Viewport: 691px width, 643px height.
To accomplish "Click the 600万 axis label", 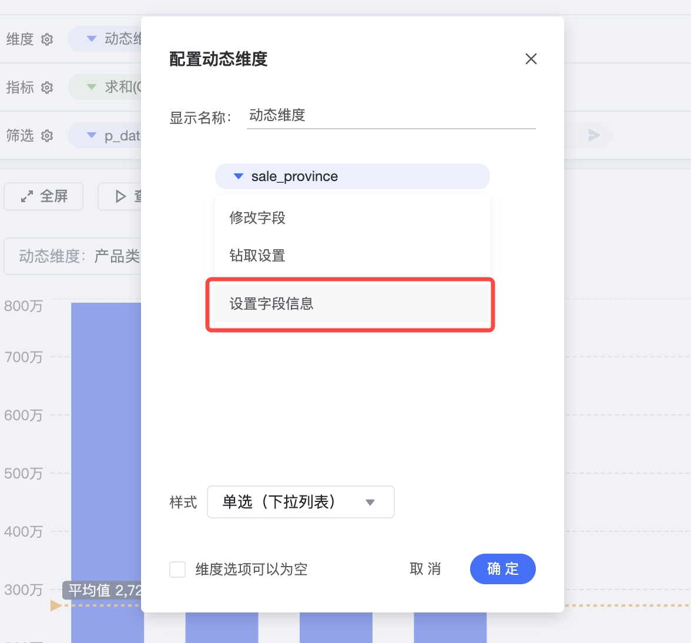I will pyautogui.click(x=24, y=415).
